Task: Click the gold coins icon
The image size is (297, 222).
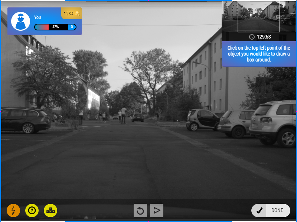Action: [x=77, y=14]
